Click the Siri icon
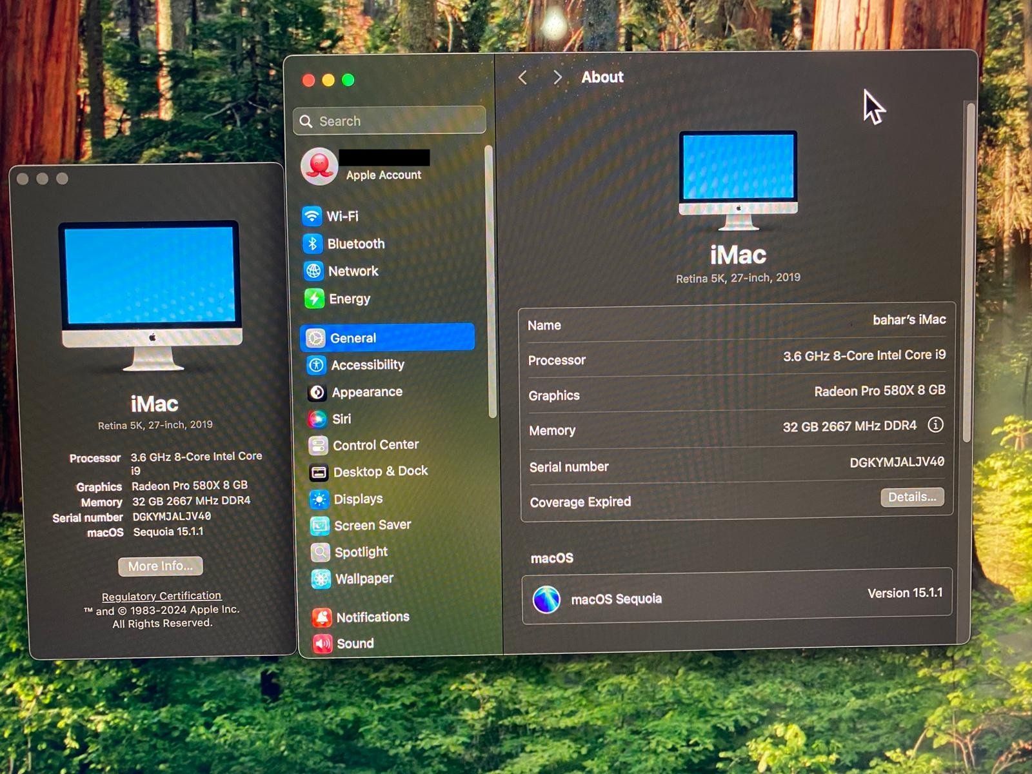1032x774 pixels. pos(317,419)
